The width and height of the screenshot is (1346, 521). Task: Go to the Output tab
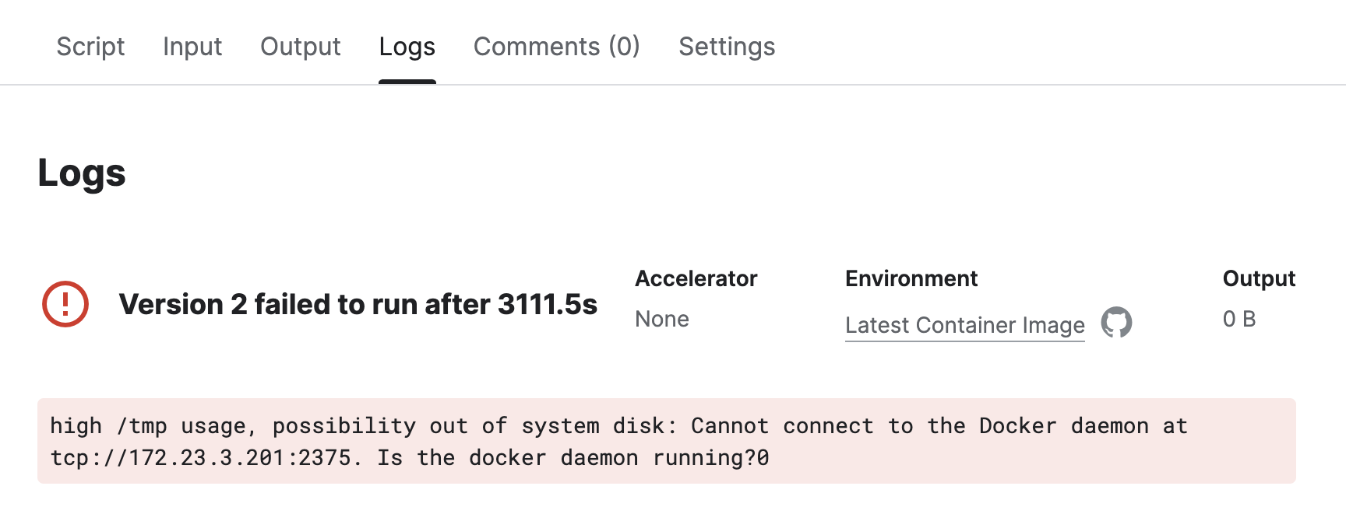tap(301, 47)
